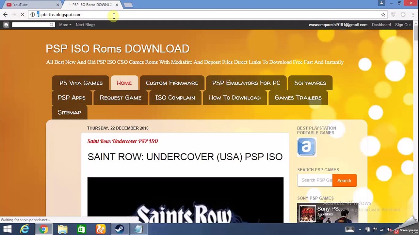The width and height of the screenshot is (419, 235).
Task: Close the PSP ISO Roms tab
Action: point(117,5)
